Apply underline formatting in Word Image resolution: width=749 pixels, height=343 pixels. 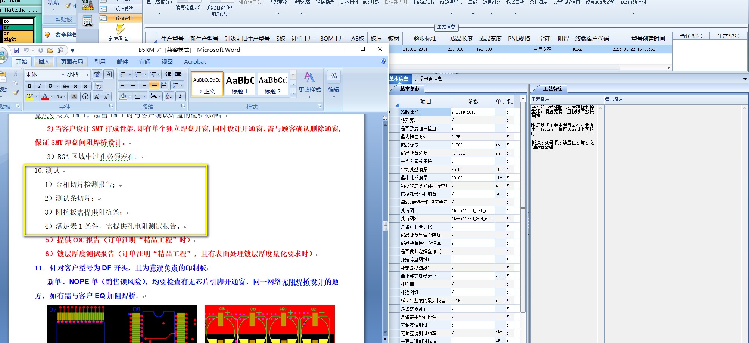[50, 86]
